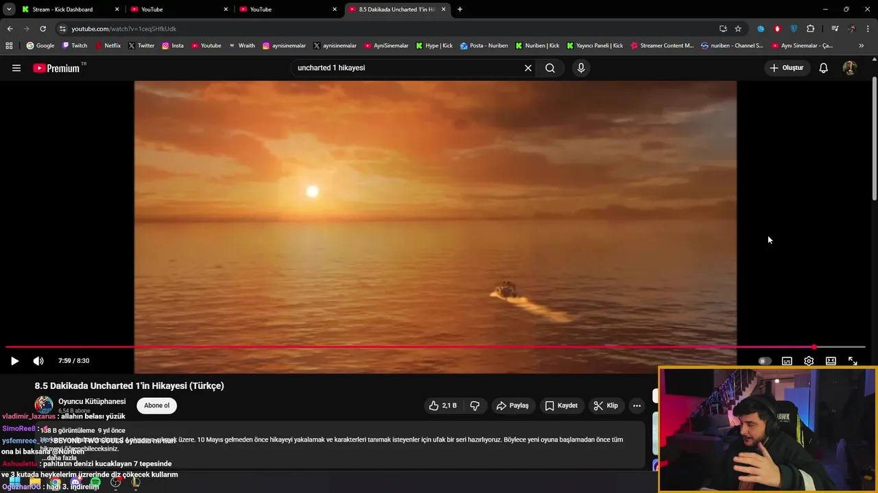Subscribe with the Abone ol button
The height and width of the screenshot is (493, 878).
coord(156,405)
